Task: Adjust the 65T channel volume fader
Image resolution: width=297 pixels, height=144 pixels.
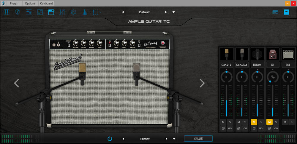Action: (x=288, y=101)
